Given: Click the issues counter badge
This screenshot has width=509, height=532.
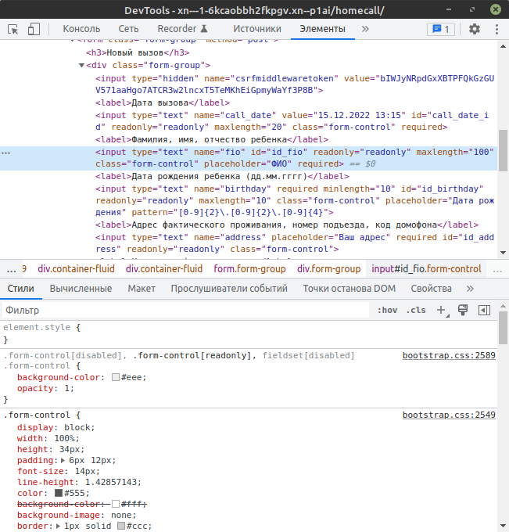Looking at the screenshot, I should click(x=441, y=29).
